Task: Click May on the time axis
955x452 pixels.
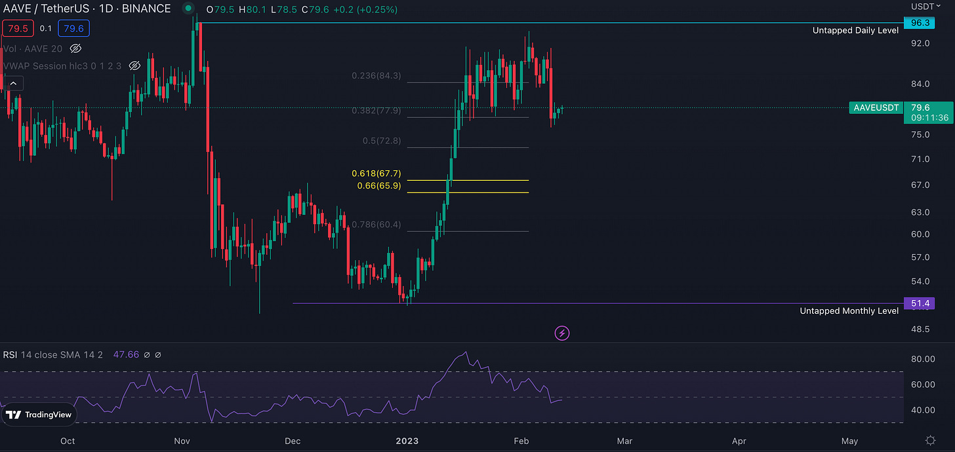Action: point(849,441)
